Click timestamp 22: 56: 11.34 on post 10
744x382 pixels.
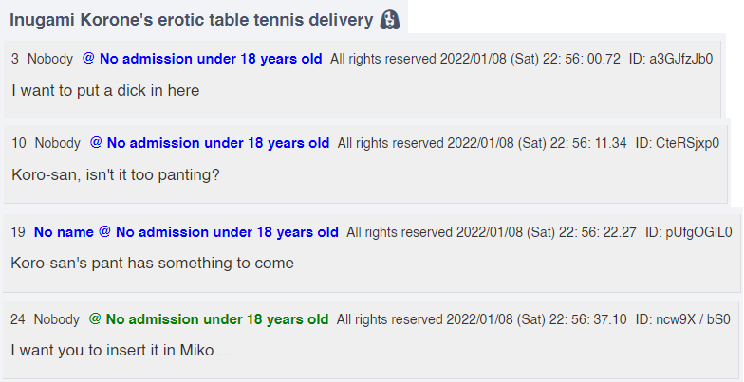(x=588, y=143)
